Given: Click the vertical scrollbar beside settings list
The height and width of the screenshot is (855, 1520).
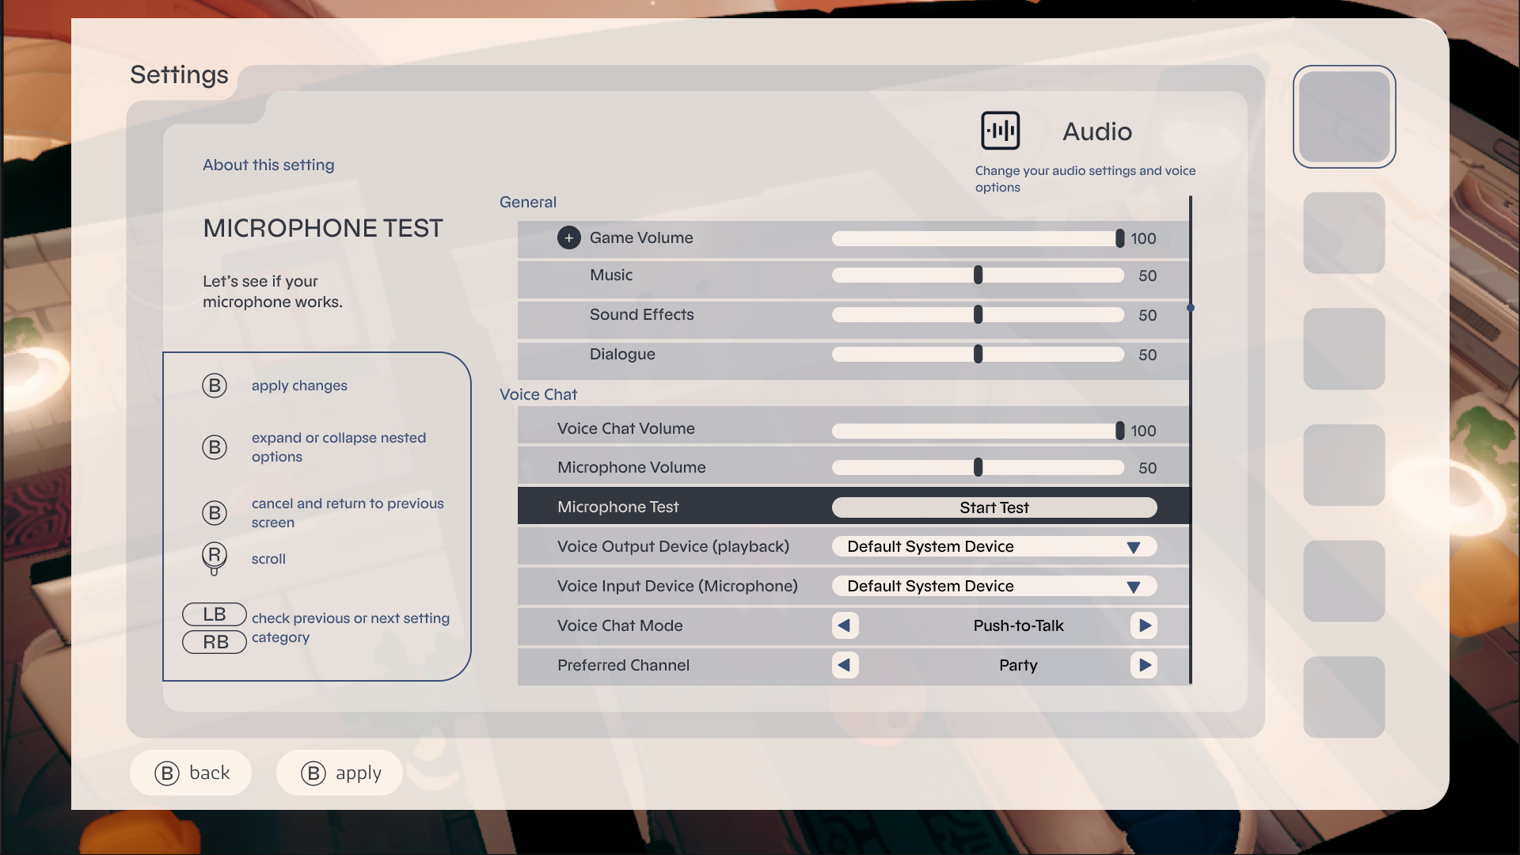Looking at the screenshot, I should (x=1191, y=307).
